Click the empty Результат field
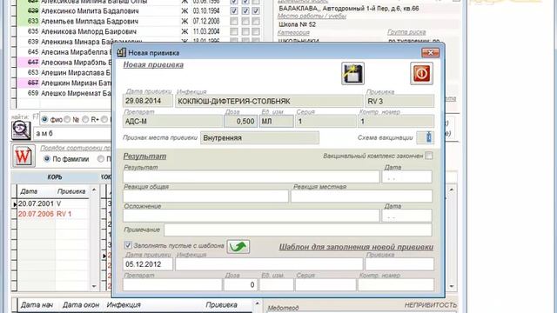The width and height of the screenshot is (557, 313). [x=252, y=176]
